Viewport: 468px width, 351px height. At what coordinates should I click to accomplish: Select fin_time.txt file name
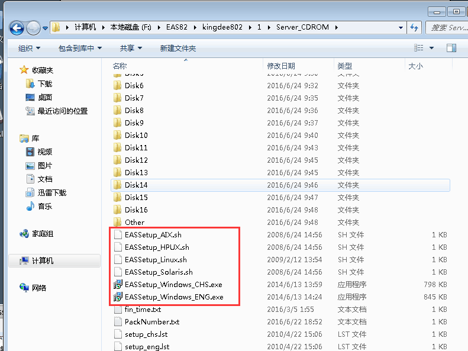tap(143, 310)
